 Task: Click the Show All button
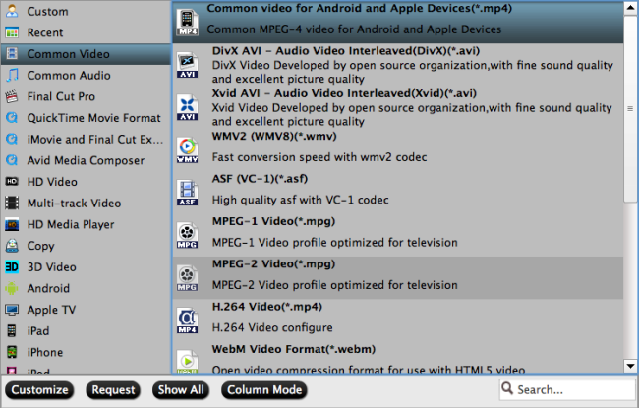point(181,390)
